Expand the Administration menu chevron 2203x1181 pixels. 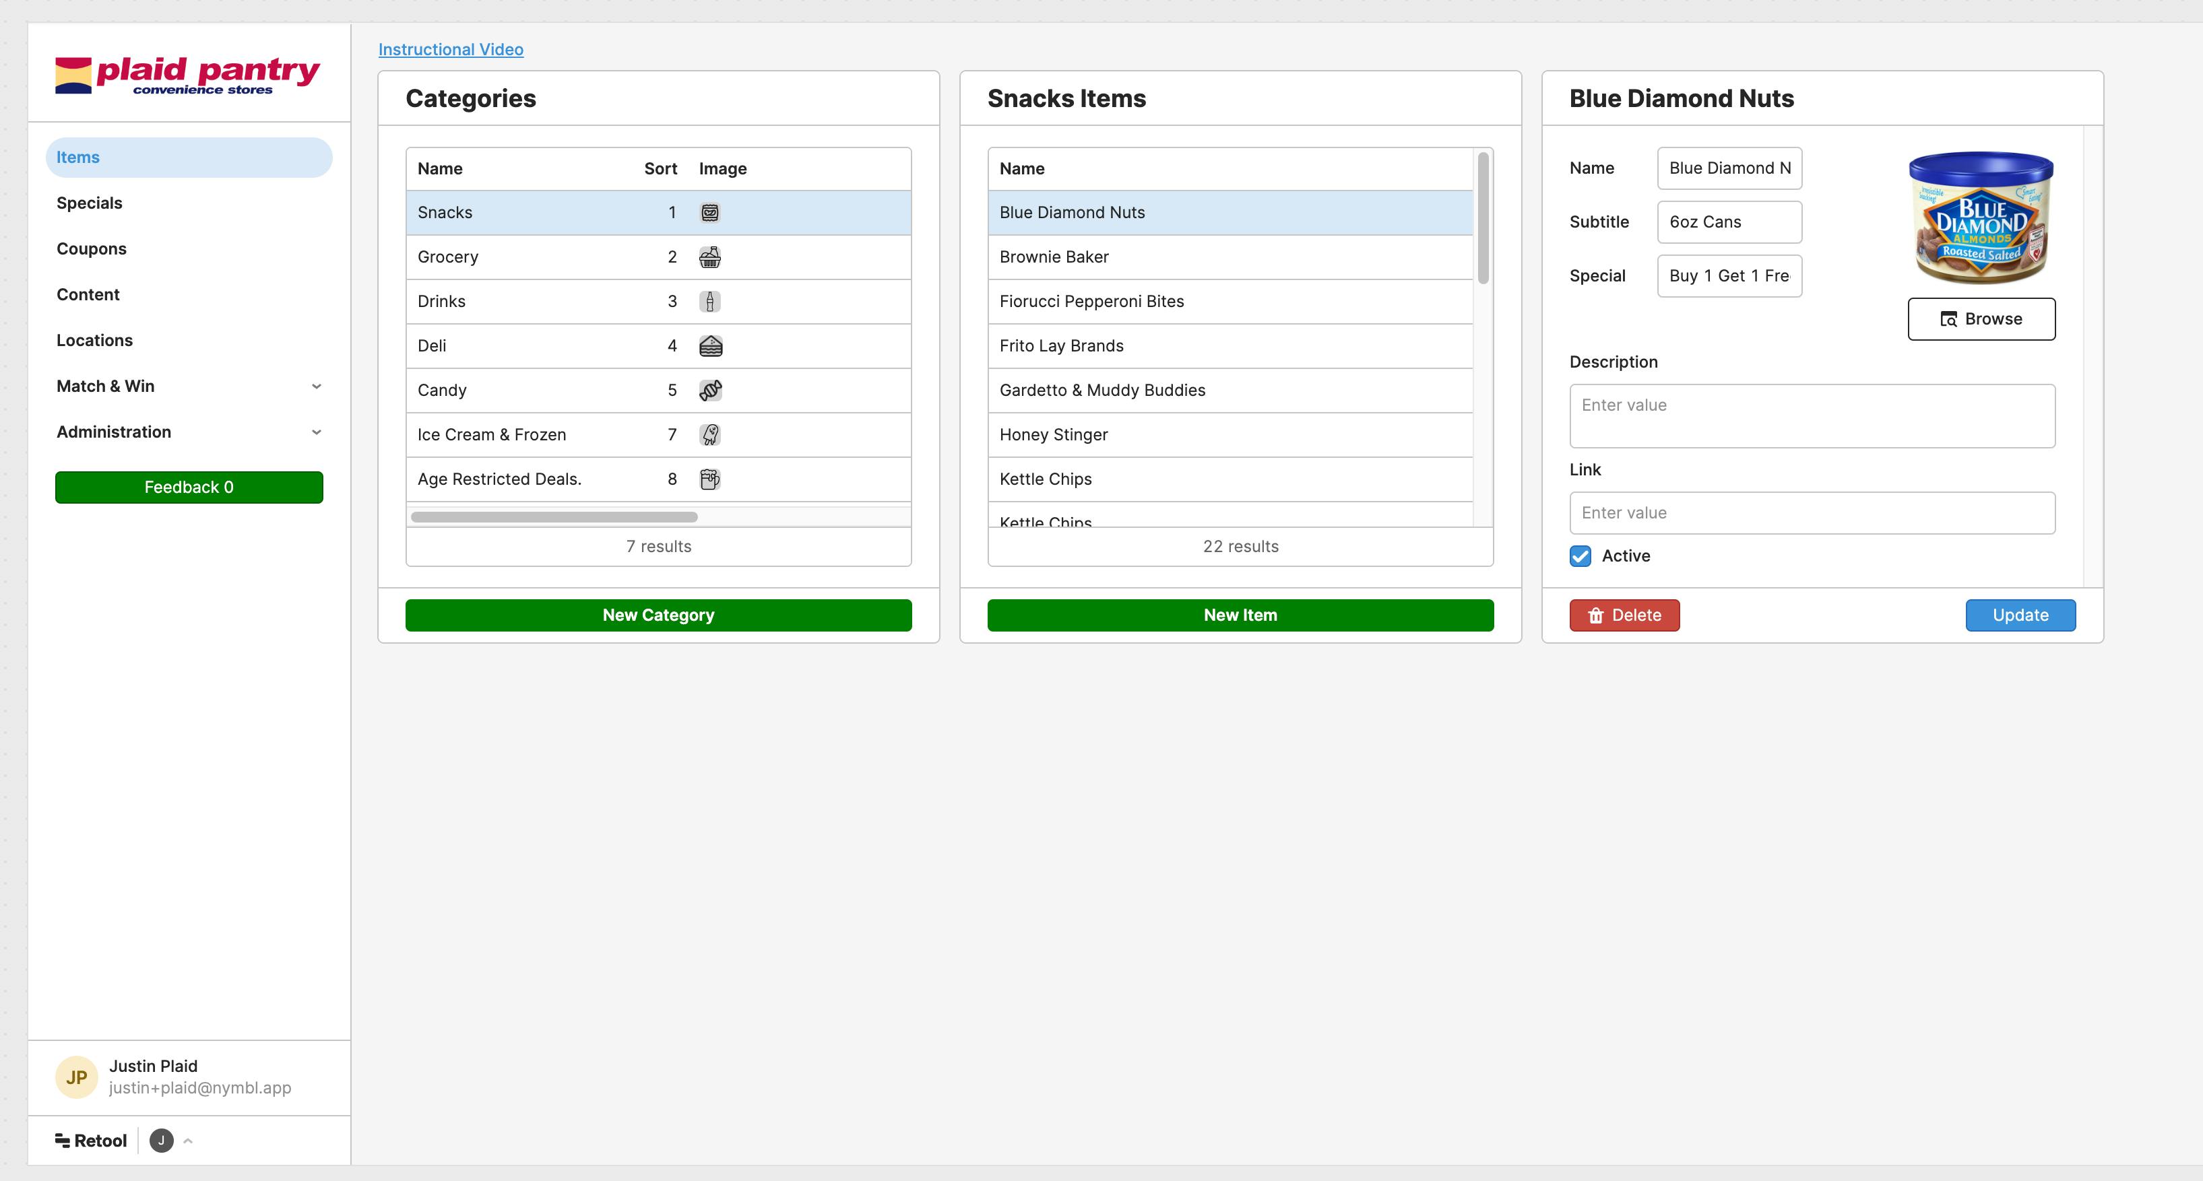point(315,432)
